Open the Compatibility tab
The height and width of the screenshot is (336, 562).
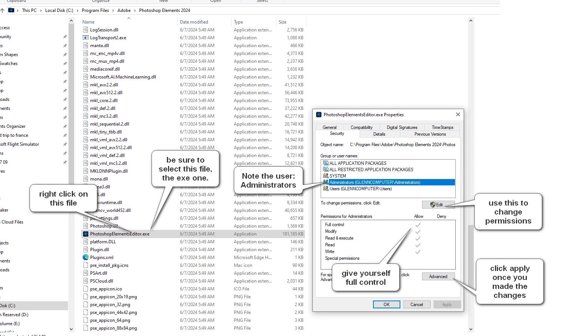(361, 127)
